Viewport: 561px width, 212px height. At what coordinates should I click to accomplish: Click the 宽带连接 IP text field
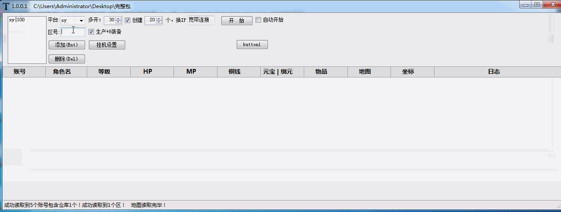point(201,20)
